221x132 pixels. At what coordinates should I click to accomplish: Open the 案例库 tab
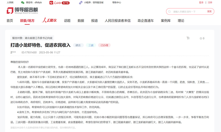(166, 20)
